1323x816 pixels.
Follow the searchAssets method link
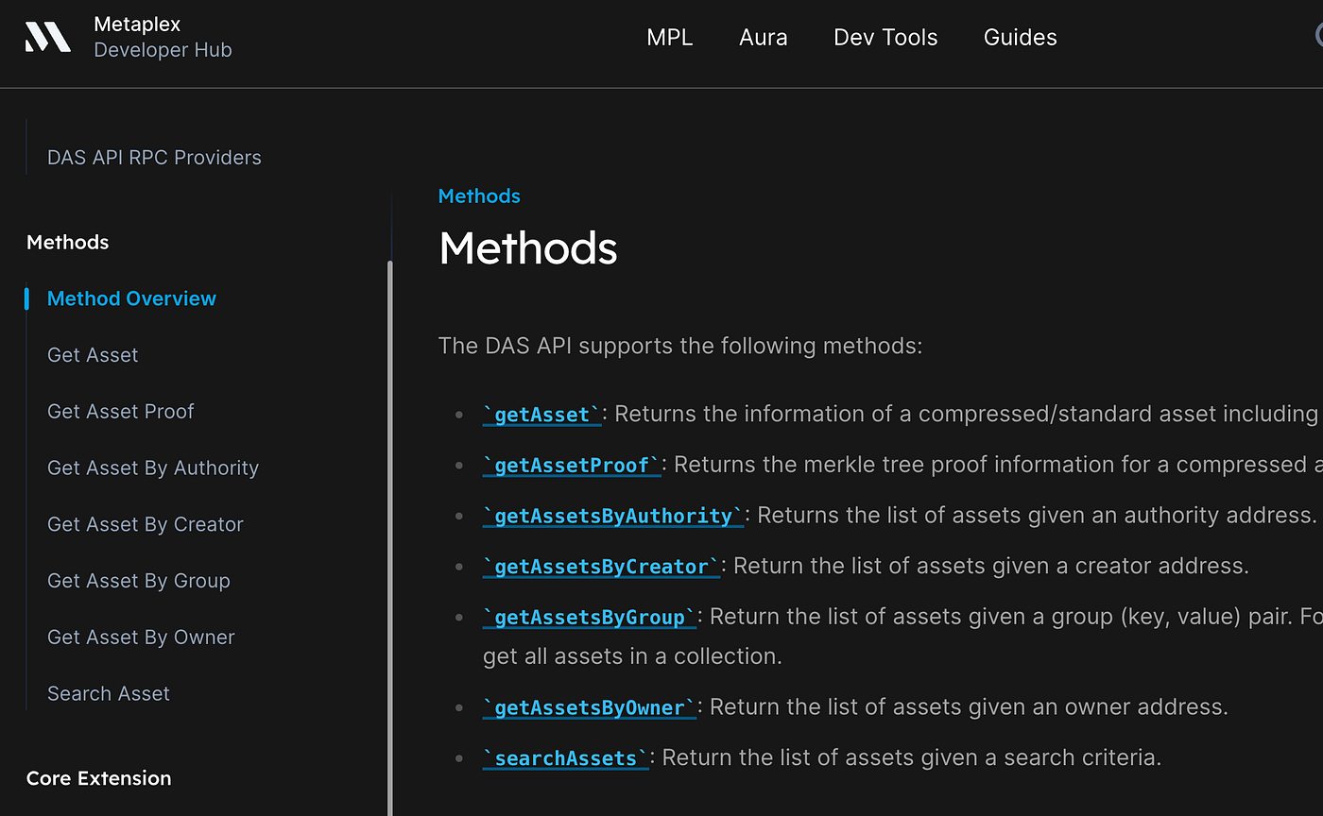566,758
